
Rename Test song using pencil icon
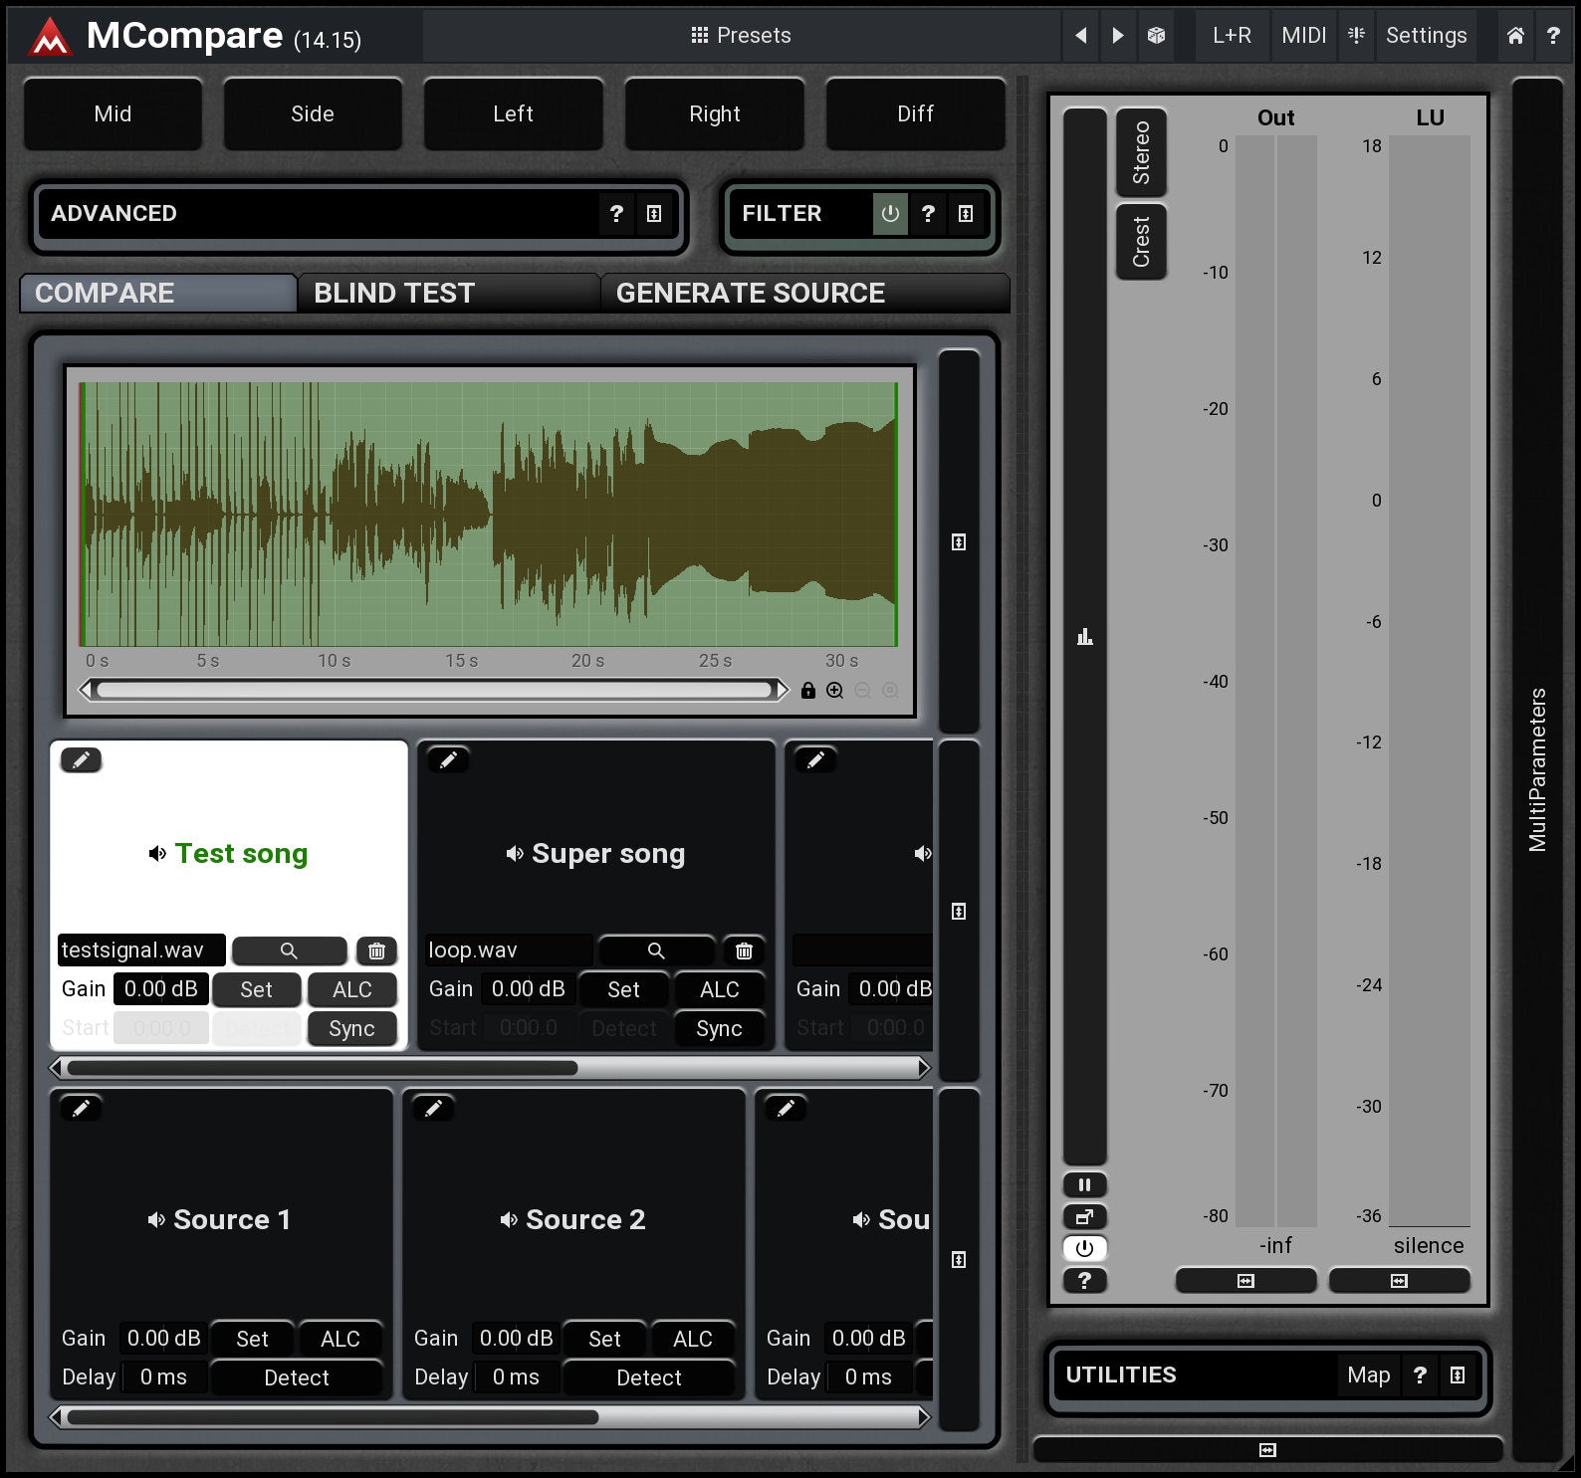[x=81, y=760]
